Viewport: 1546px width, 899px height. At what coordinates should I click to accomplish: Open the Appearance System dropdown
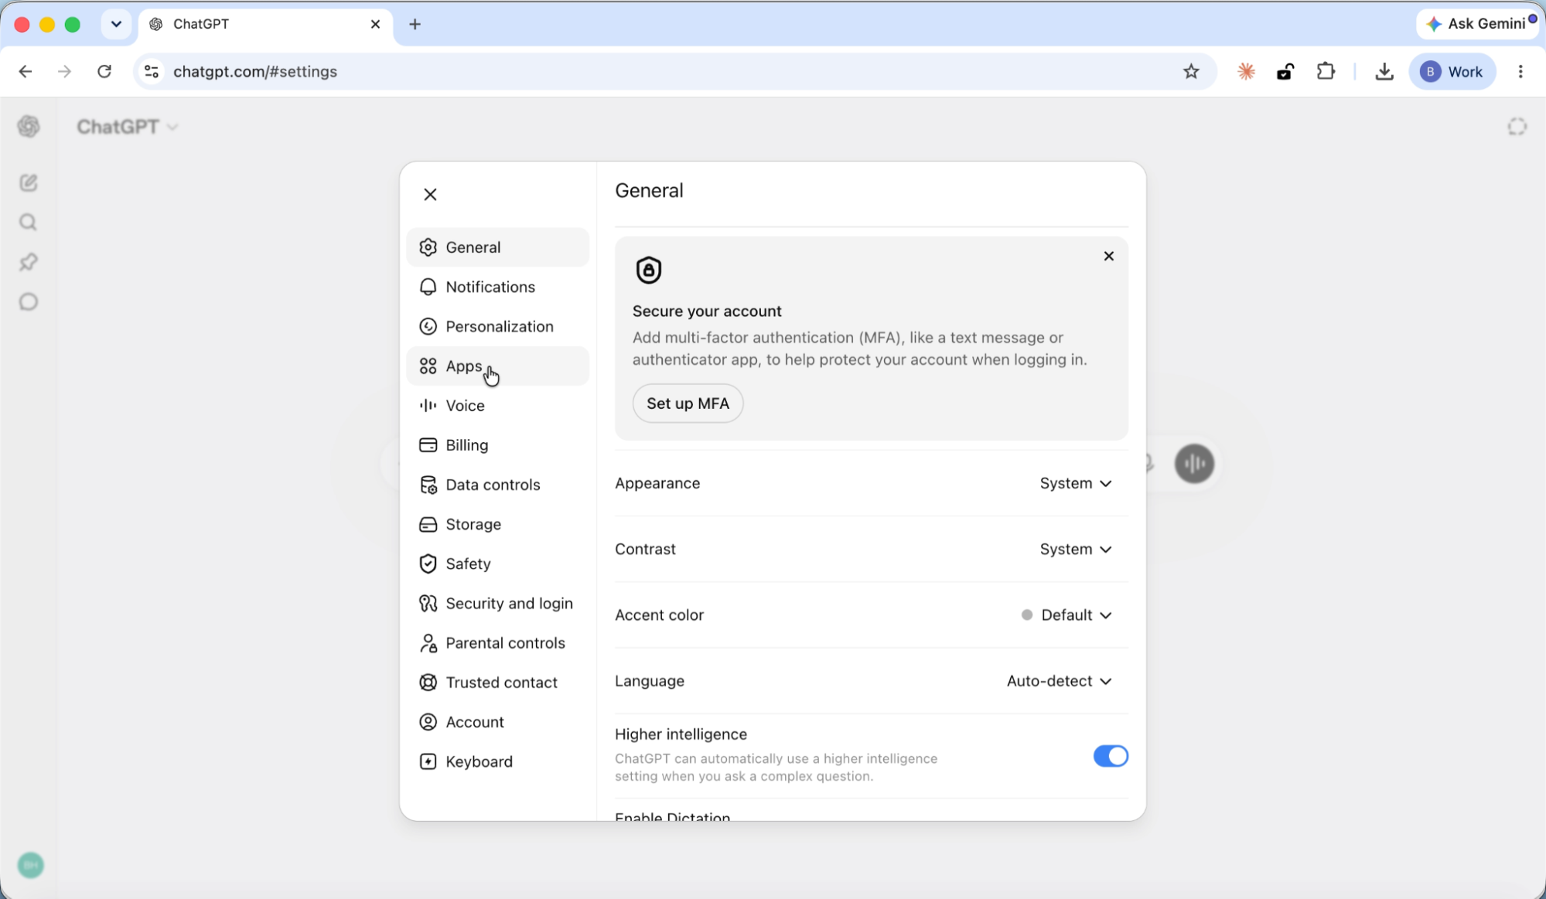click(x=1075, y=483)
